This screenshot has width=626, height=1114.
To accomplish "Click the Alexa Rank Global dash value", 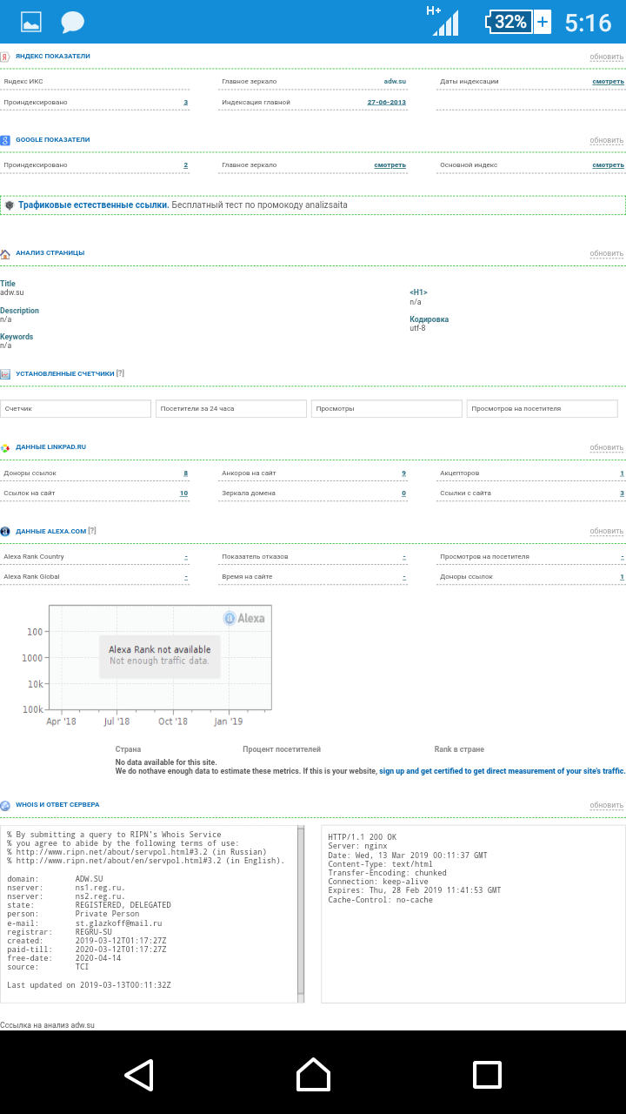I will tap(186, 577).
